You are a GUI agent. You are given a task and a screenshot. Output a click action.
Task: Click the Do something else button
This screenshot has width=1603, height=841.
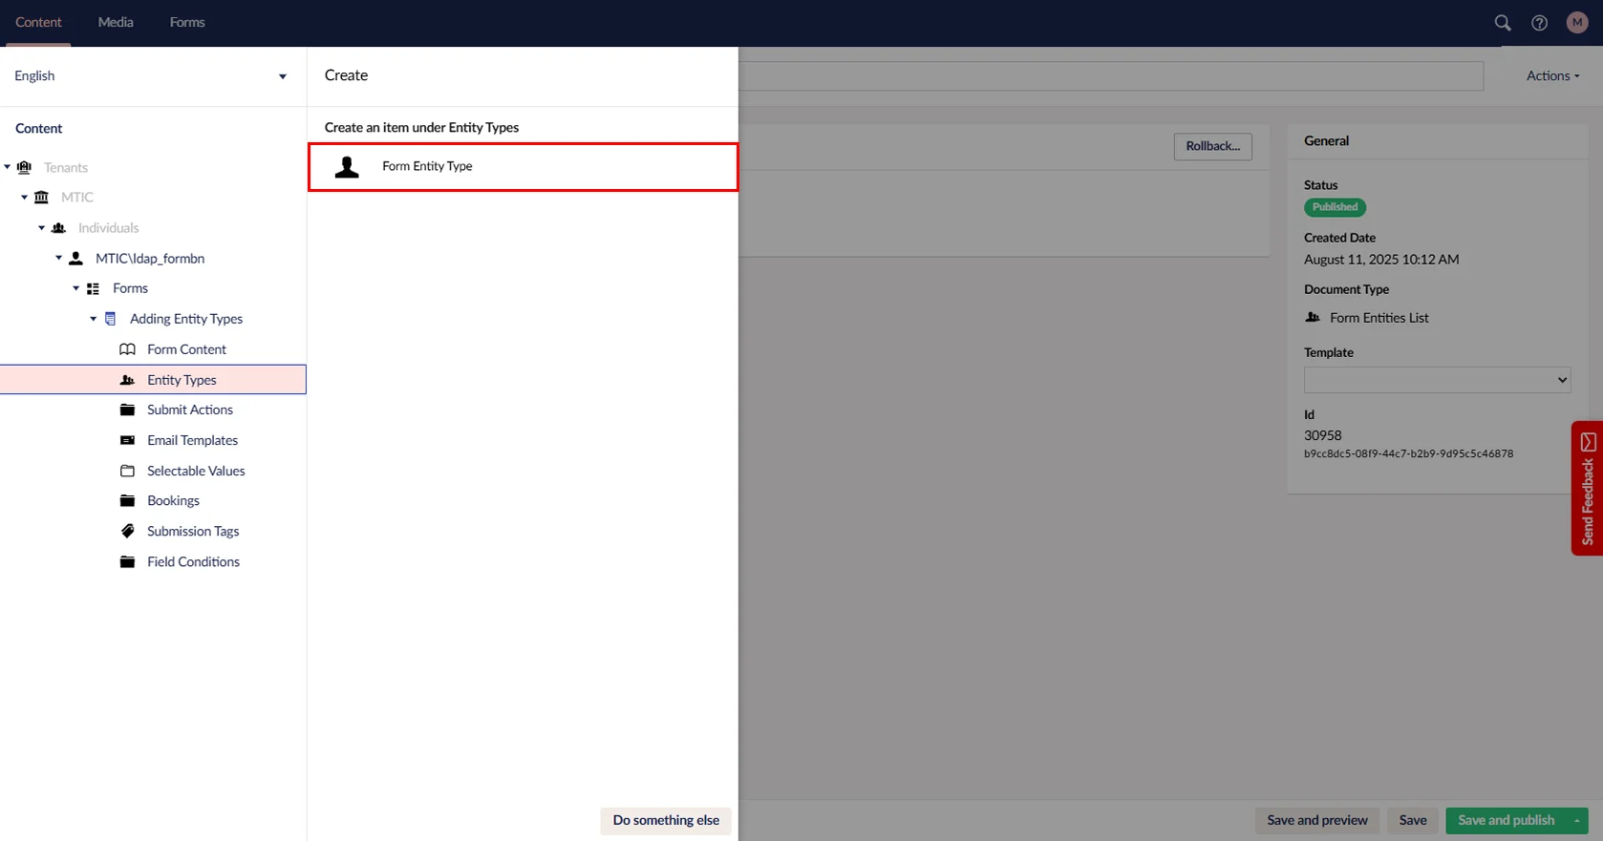click(665, 820)
